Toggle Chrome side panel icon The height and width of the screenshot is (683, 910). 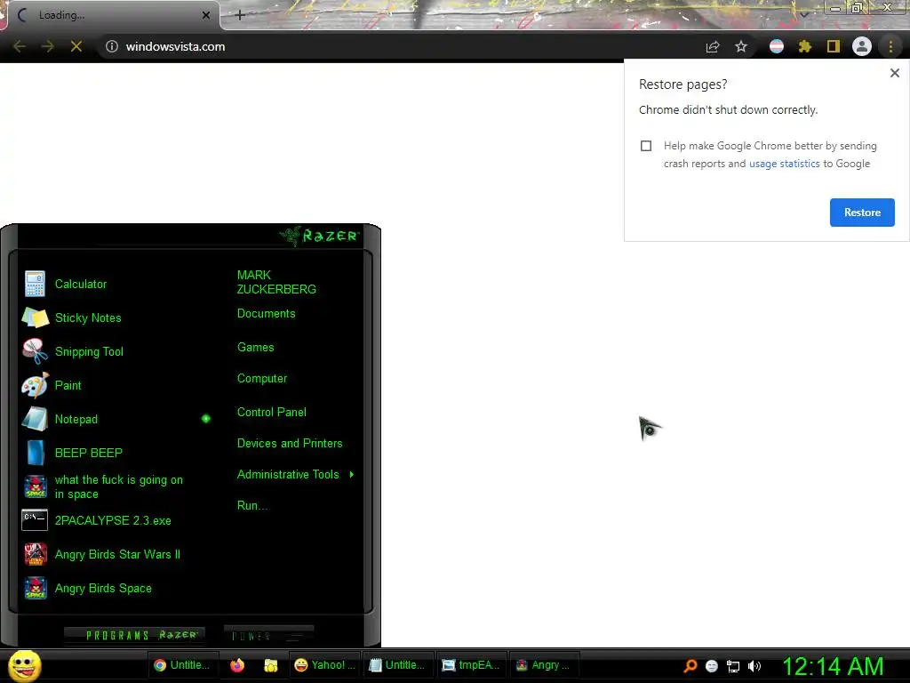[834, 46]
